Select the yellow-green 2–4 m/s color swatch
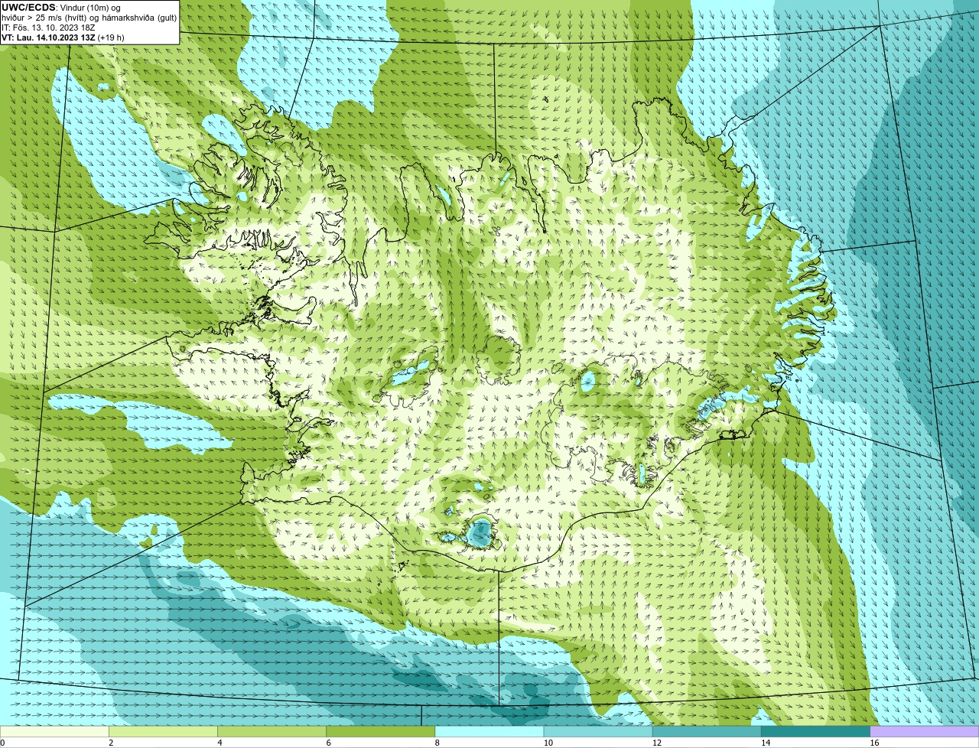Screen dimensions: 979x748 point(163,732)
